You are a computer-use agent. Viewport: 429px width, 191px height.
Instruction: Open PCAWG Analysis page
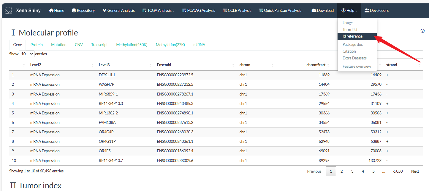click(199, 10)
